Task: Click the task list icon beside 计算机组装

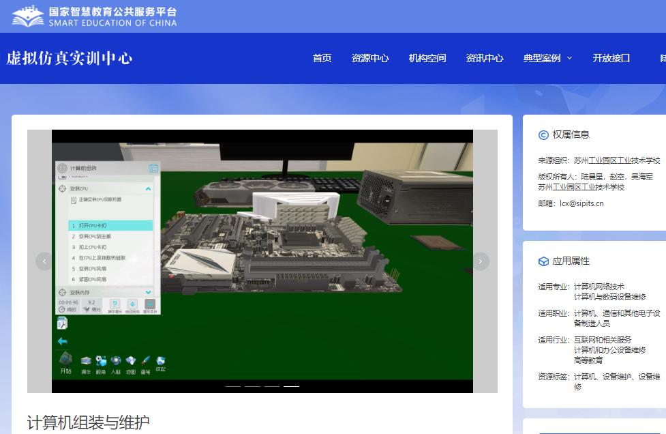Action: [153, 168]
